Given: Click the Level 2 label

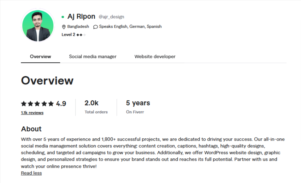Looking at the screenshot, I should point(68,34).
